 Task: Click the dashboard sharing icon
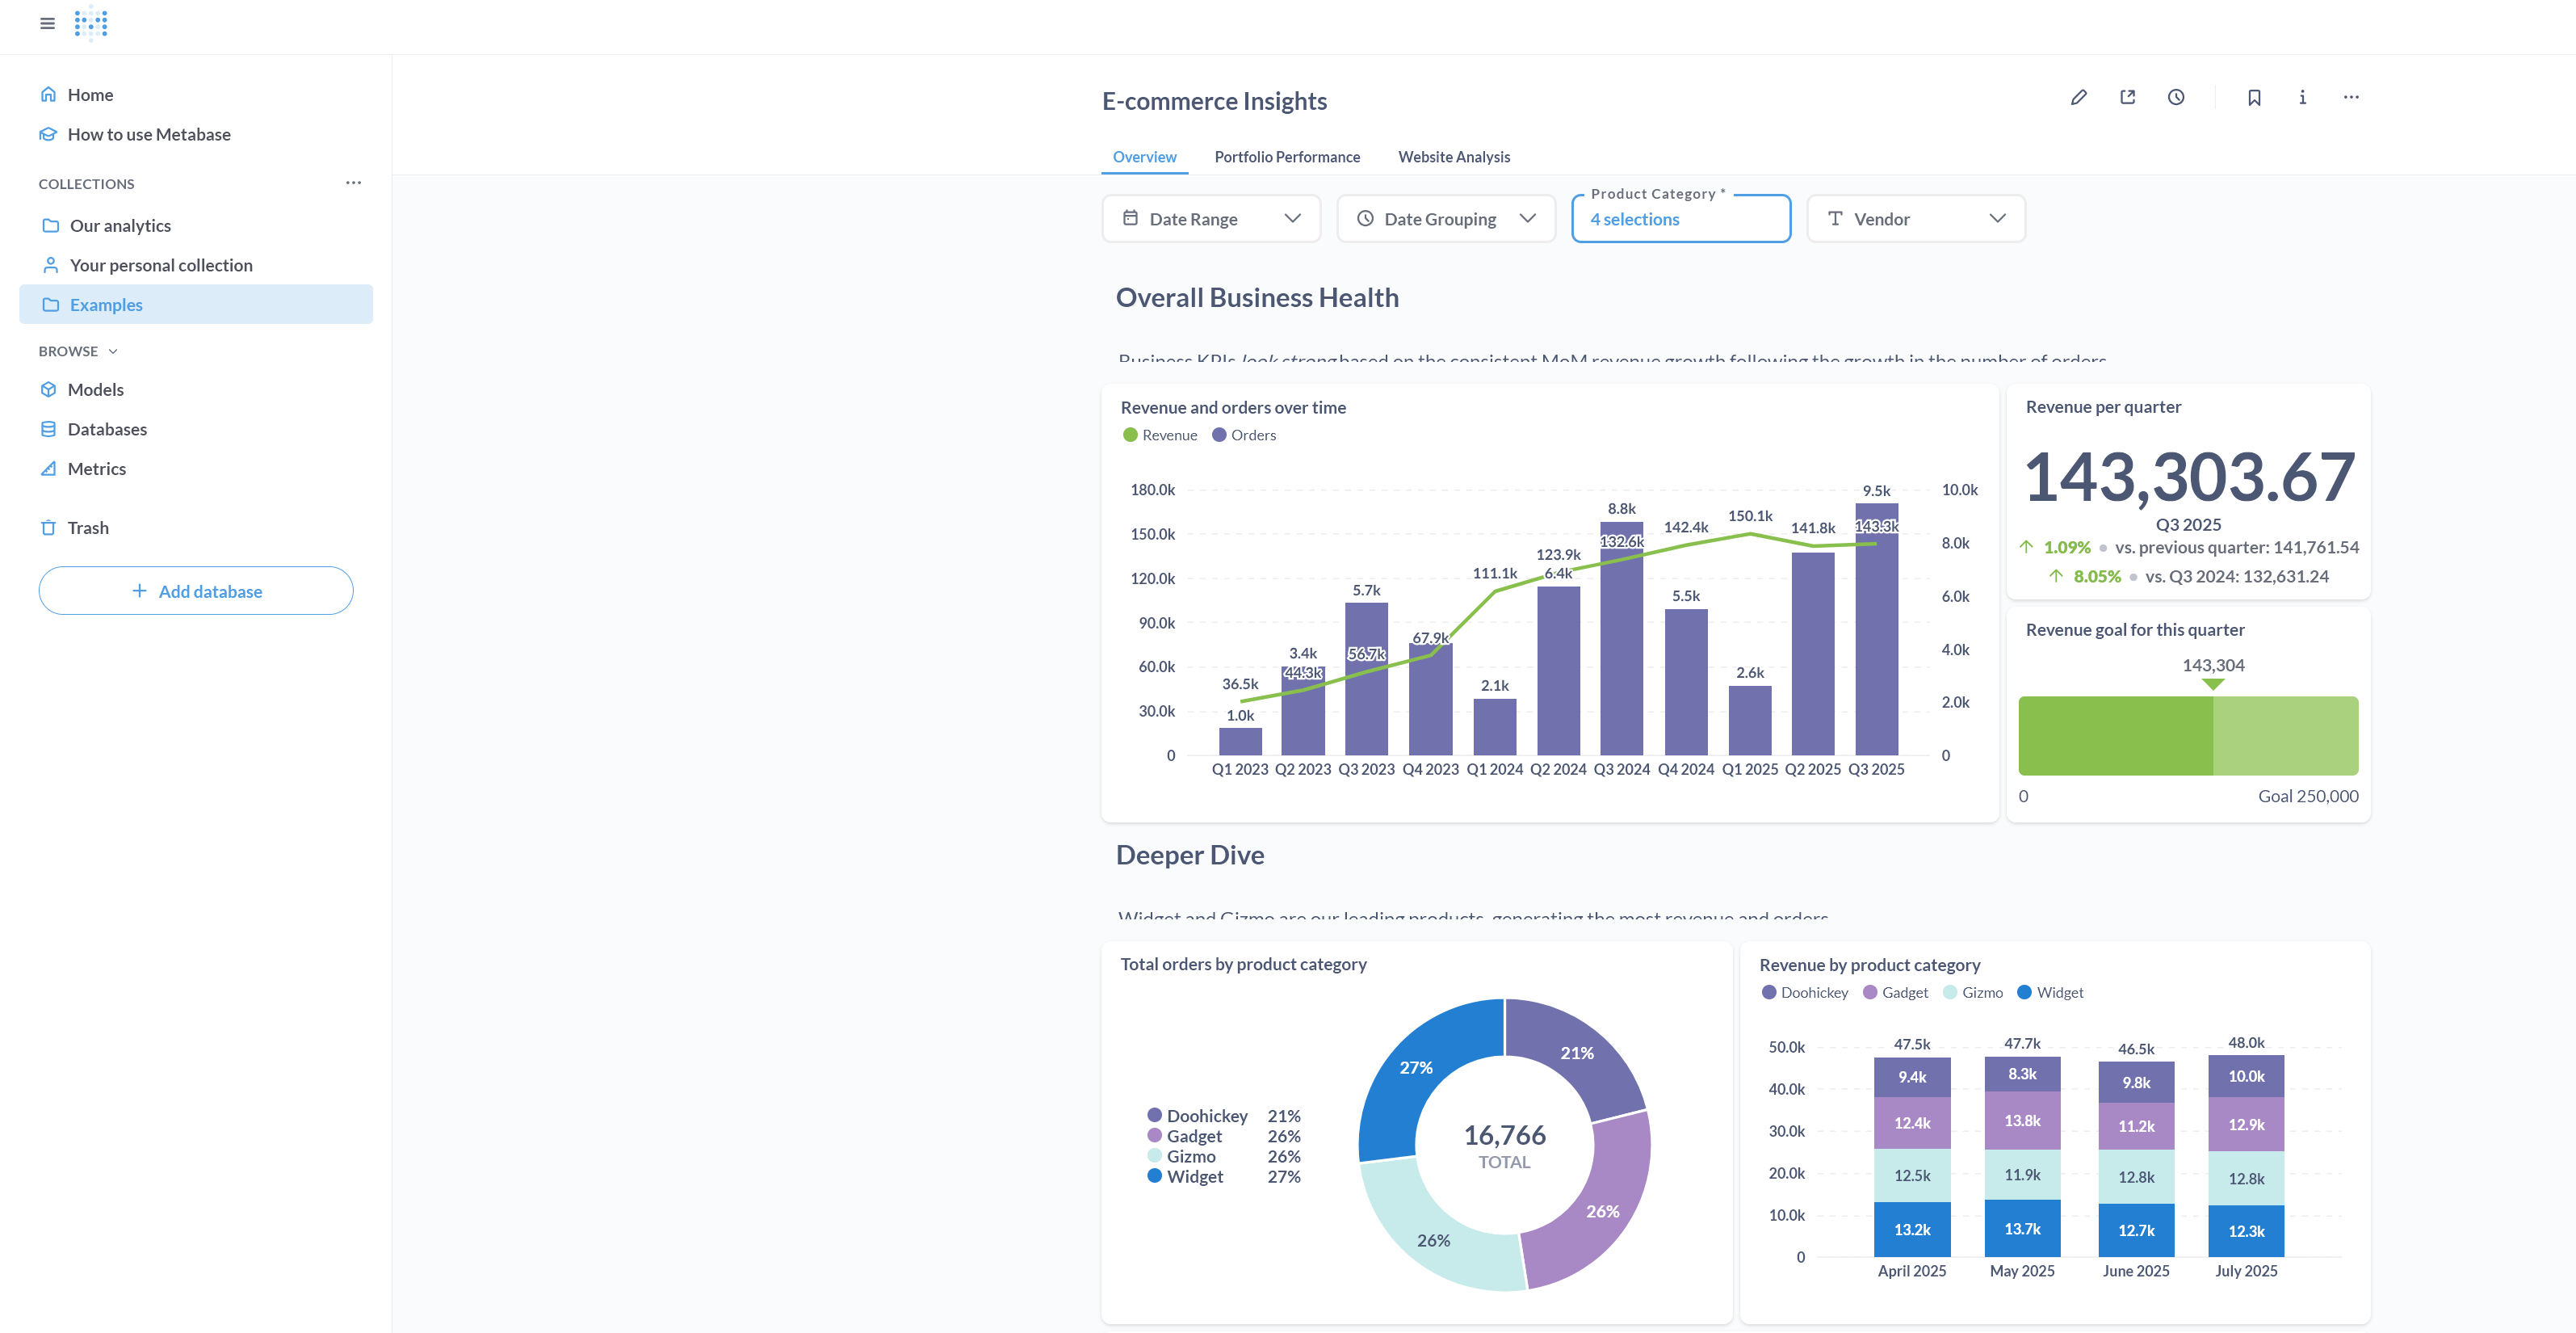(x=2127, y=97)
